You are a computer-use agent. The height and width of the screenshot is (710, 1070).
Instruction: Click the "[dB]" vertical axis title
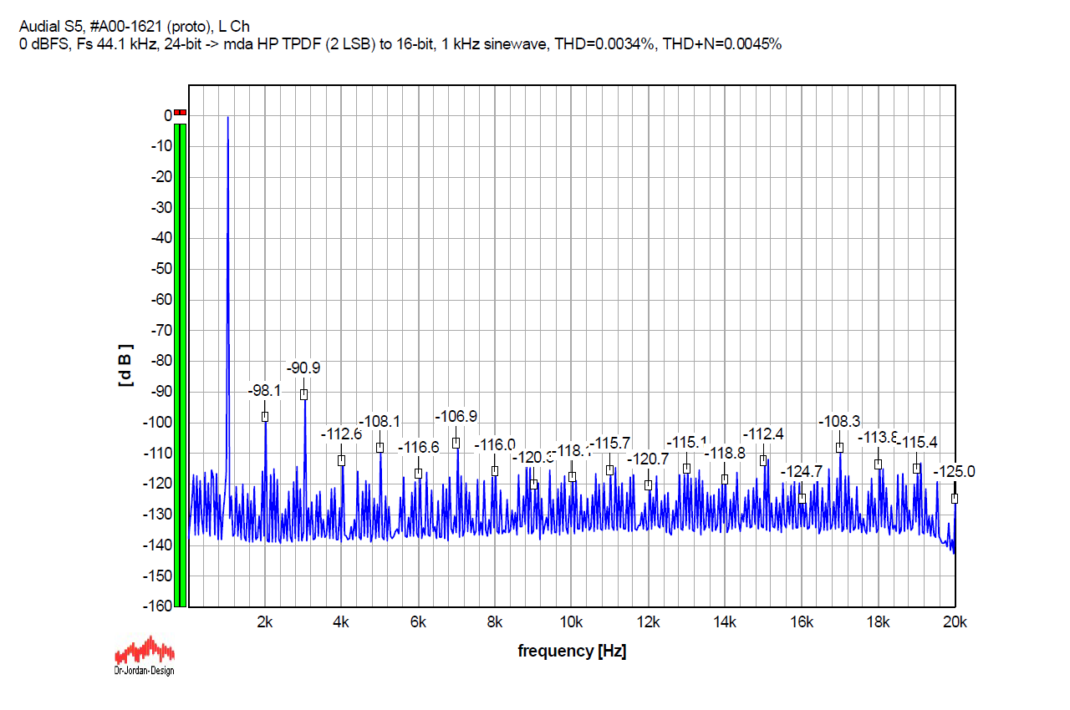pyautogui.click(x=126, y=364)
